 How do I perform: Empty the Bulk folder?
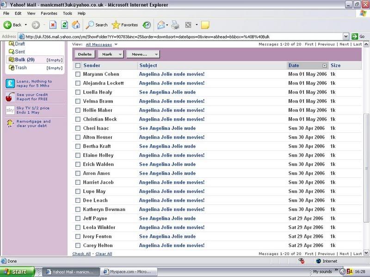click(55, 60)
